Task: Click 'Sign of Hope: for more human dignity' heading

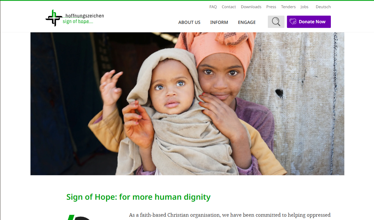Action: [138, 197]
